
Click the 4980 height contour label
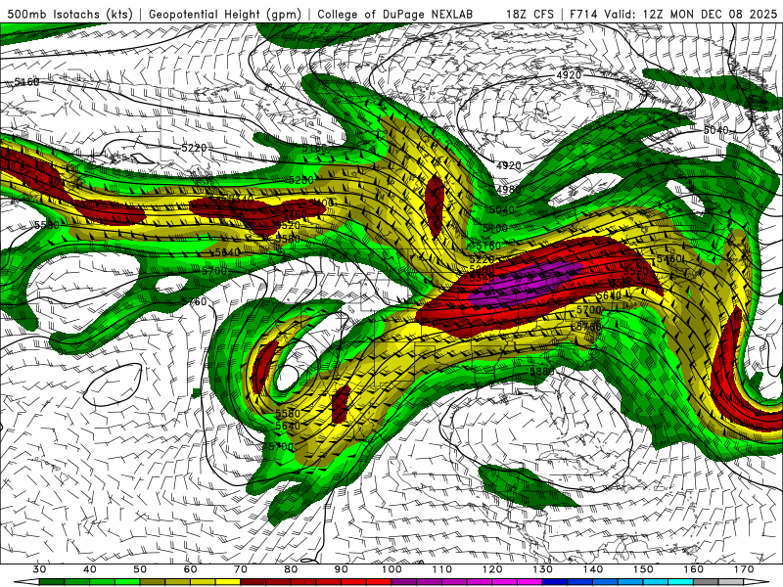(509, 189)
